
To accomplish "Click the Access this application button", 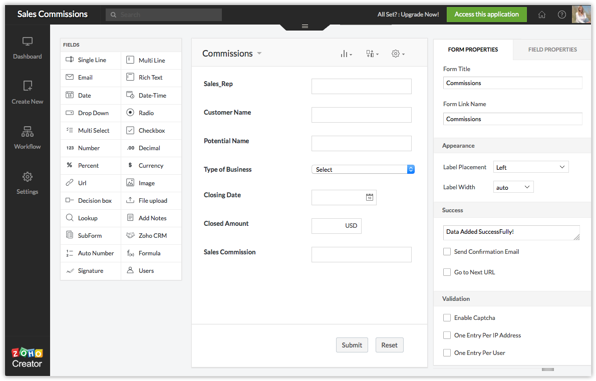I will 486,15.
